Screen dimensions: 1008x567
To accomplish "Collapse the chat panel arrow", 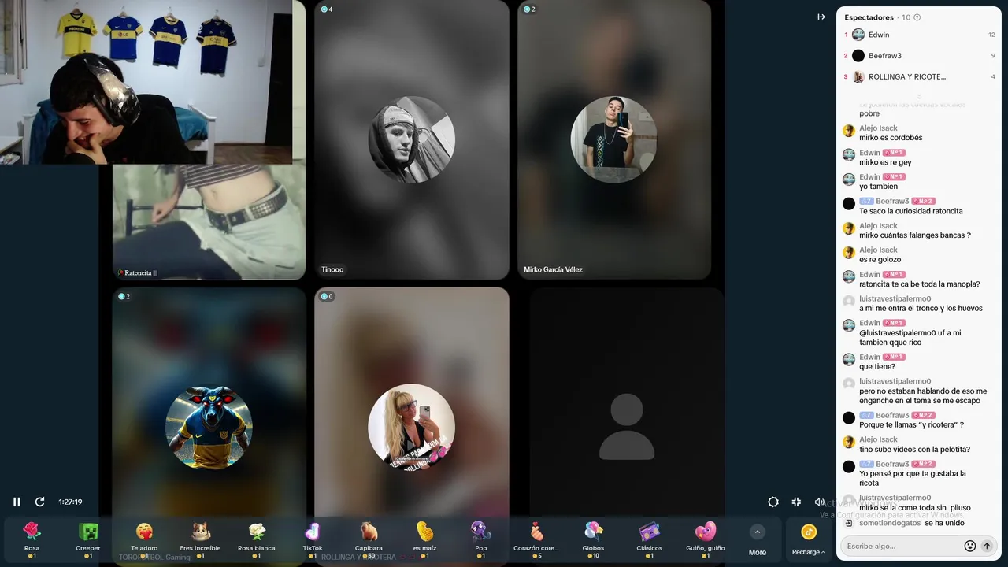I will click(x=821, y=17).
